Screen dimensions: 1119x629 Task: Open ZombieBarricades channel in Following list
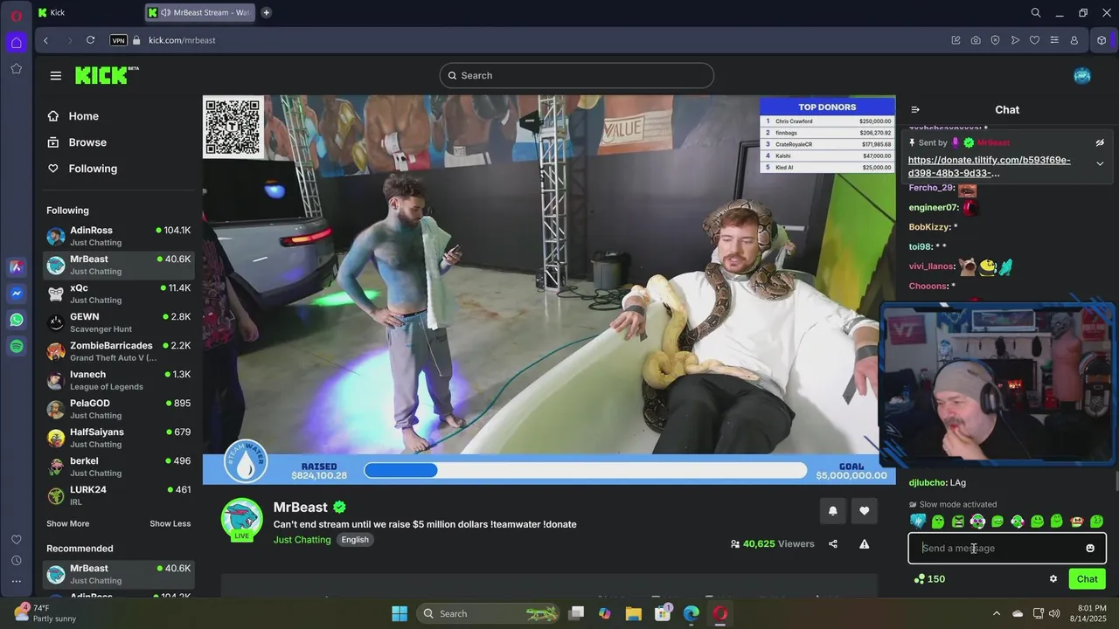pyautogui.click(x=119, y=351)
